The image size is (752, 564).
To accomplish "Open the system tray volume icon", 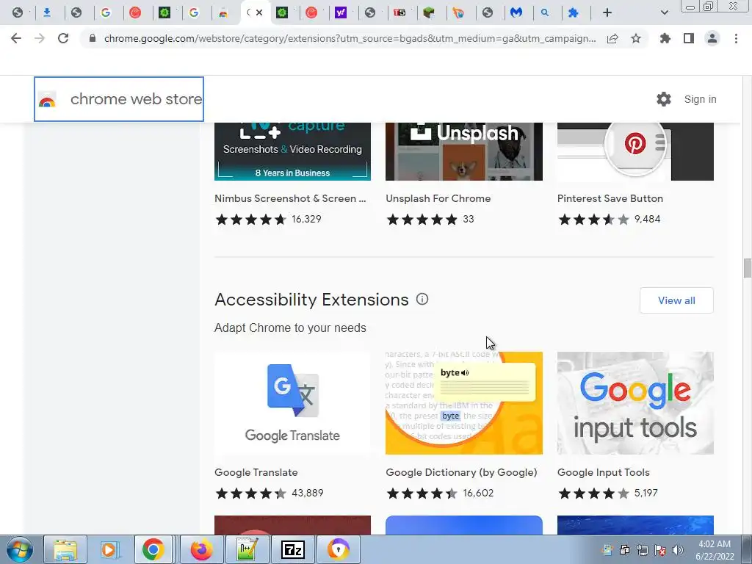I will [x=678, y=549].
